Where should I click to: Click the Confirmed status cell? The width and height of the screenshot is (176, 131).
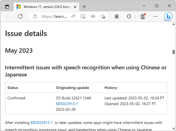click(x=16, y=98)
